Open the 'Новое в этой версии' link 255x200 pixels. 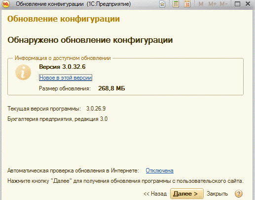66,78
